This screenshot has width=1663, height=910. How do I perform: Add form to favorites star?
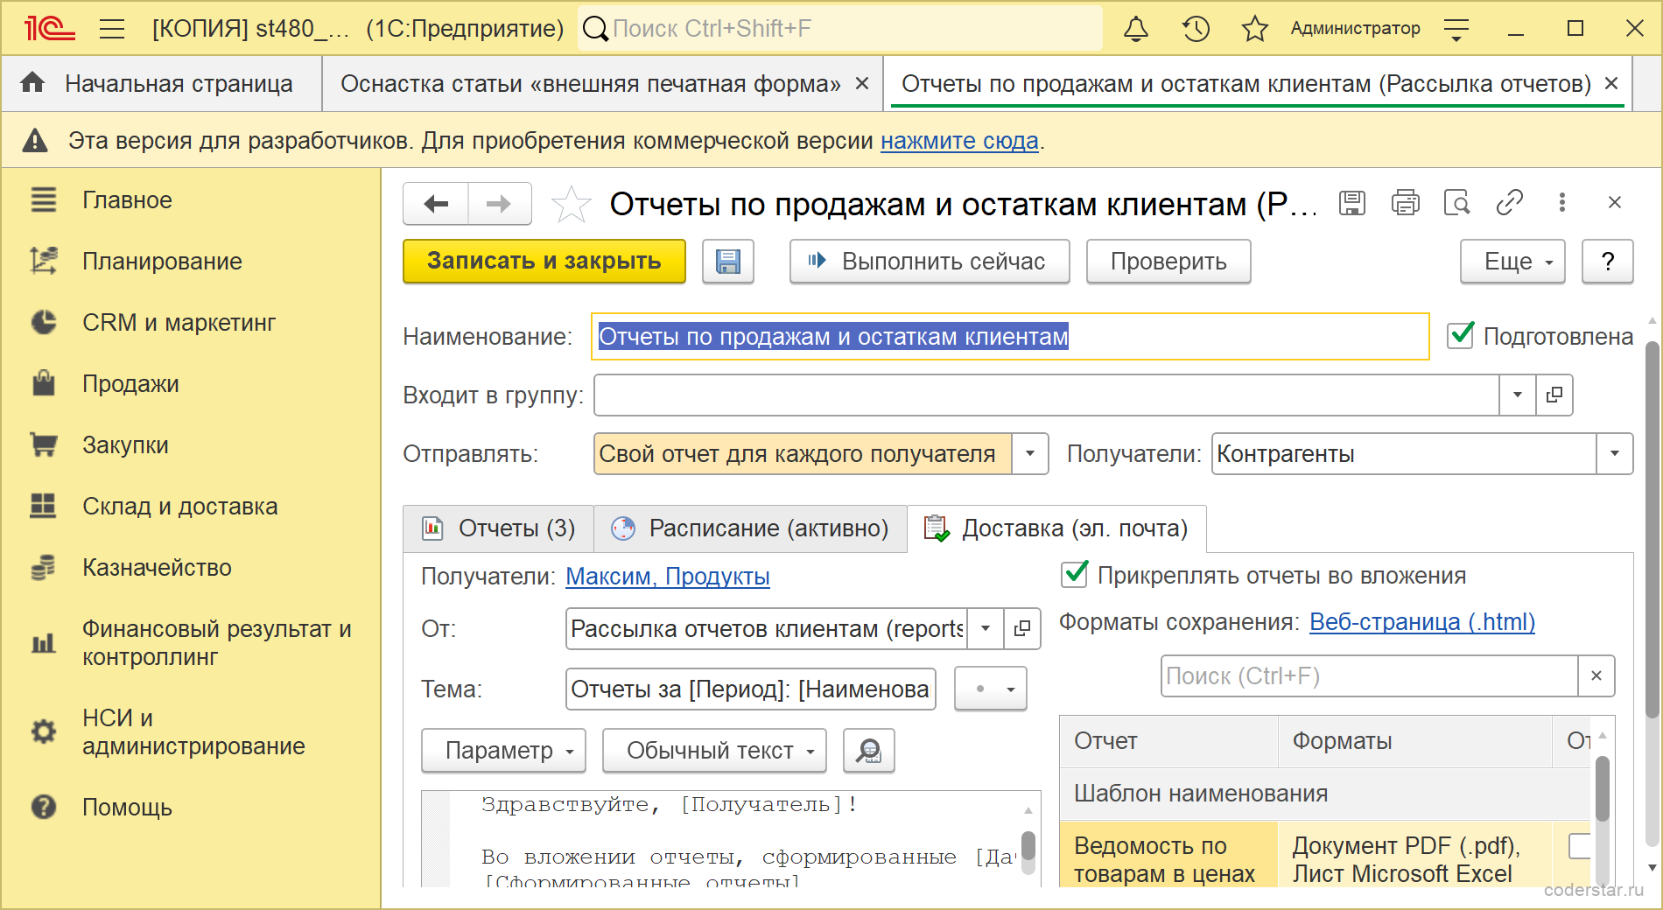pyautogui.click(x=572, y=204)
